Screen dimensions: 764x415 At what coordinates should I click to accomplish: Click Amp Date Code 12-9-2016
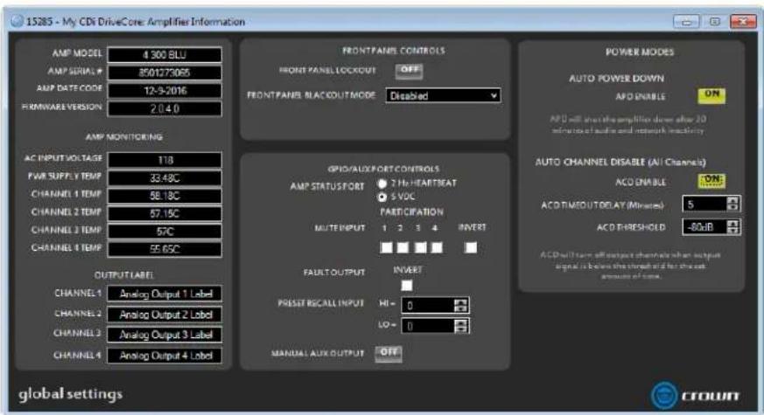coord(165,91)
